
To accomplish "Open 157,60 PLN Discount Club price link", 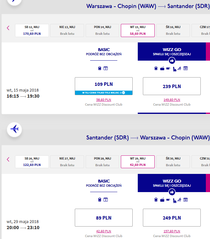I will pyautogui.click(x=172, y=231).
